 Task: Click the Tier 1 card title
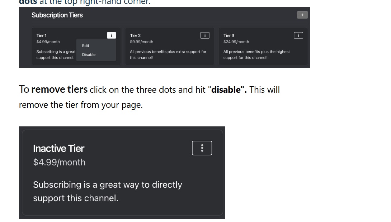pyautogui.click(x=42, y=35)
